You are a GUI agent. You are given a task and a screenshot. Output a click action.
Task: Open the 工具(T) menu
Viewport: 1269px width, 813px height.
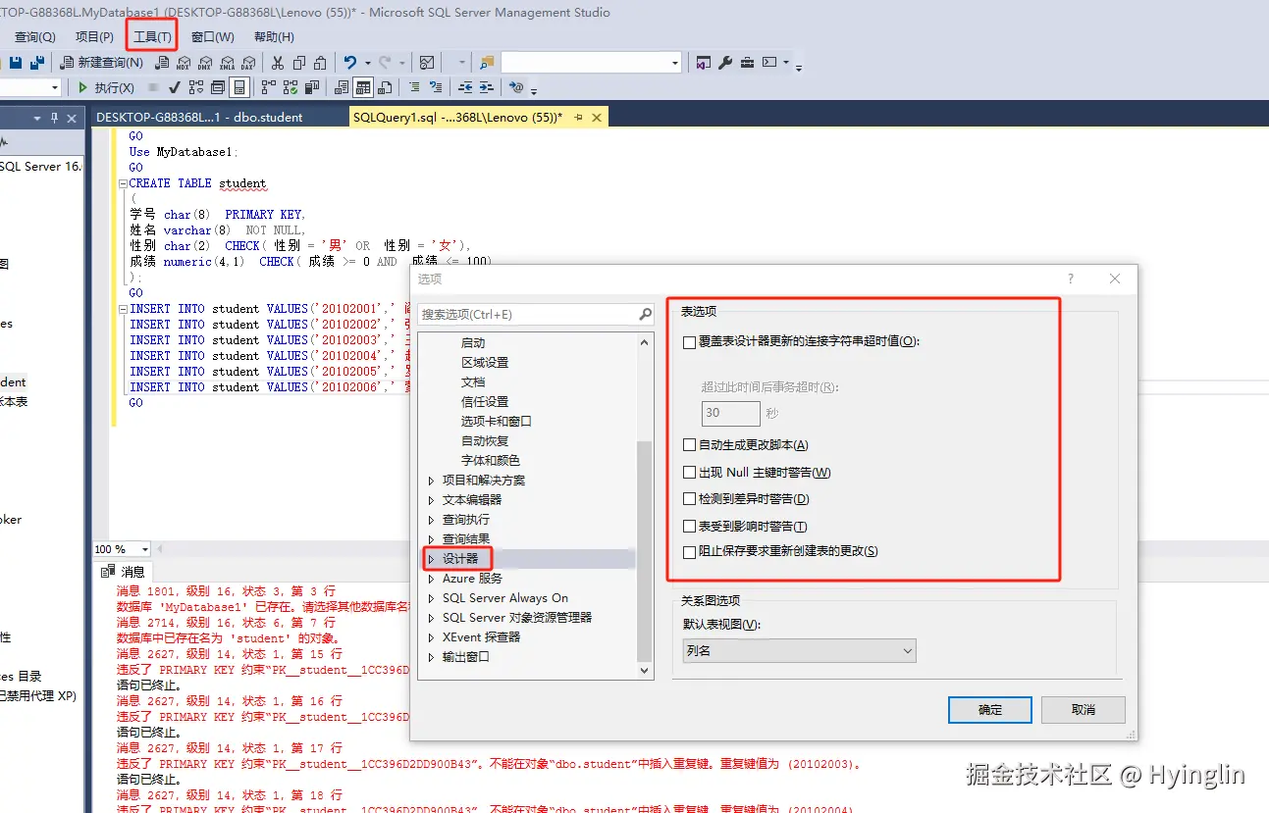(x=152, y=37)
